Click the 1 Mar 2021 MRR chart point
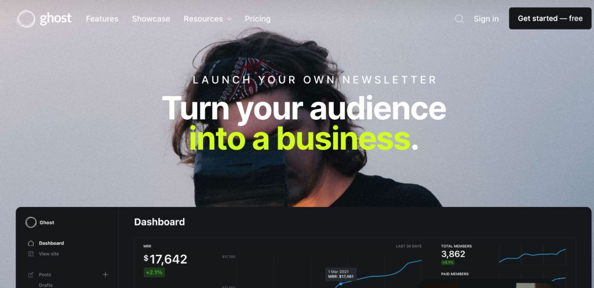This screenshot has height=288, width=594. 341,284
